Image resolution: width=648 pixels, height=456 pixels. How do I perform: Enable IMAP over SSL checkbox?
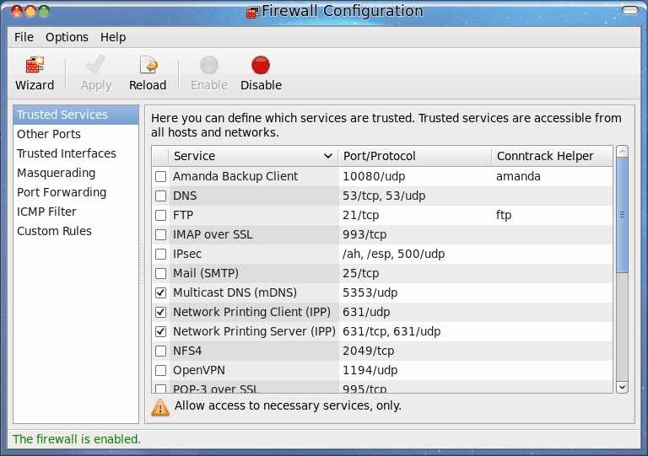161,235
